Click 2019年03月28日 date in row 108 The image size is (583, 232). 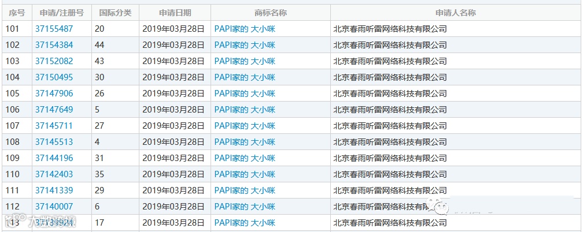(x=174, y=142)
